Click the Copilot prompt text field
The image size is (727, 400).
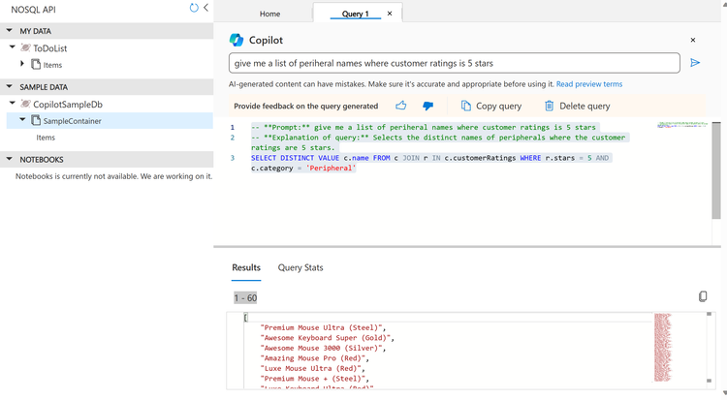[454, 63]
